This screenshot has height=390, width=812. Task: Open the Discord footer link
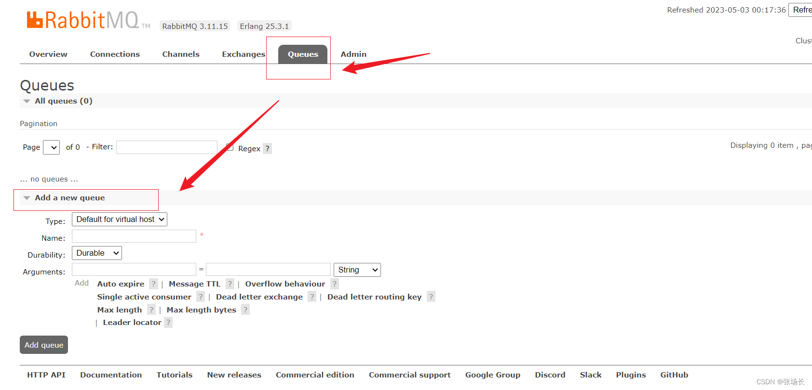pos(550,375)
